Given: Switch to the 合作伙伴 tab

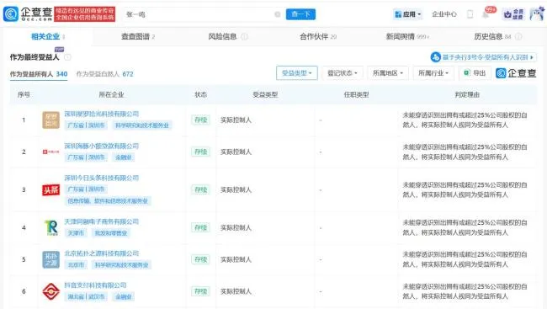Looking at the screenshot, I should (318, 36).
